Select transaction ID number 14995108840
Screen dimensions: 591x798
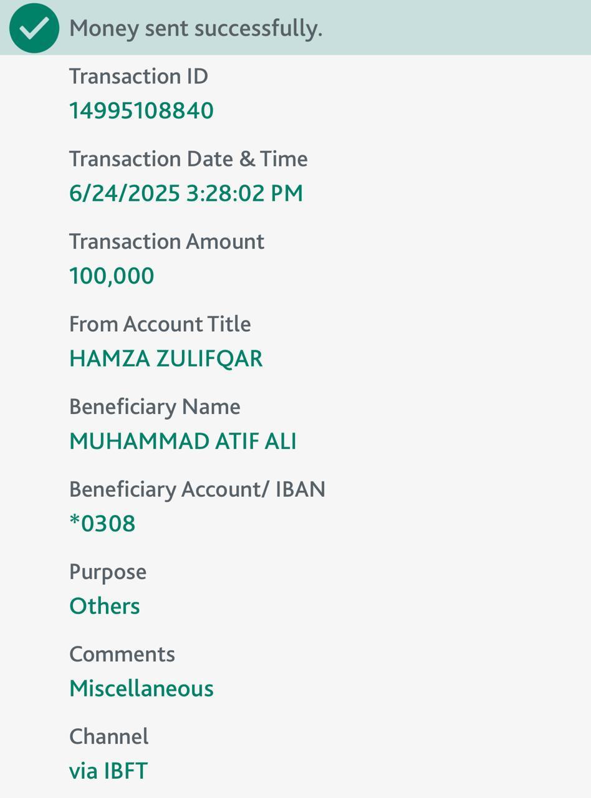[x=142, y=111]
